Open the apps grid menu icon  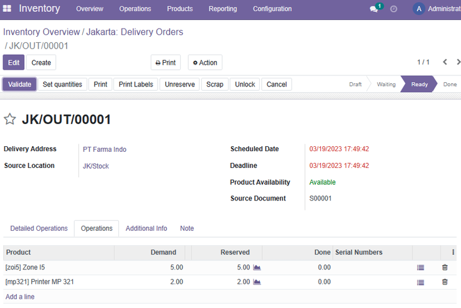pyautogui.click(x=7, y=9)
